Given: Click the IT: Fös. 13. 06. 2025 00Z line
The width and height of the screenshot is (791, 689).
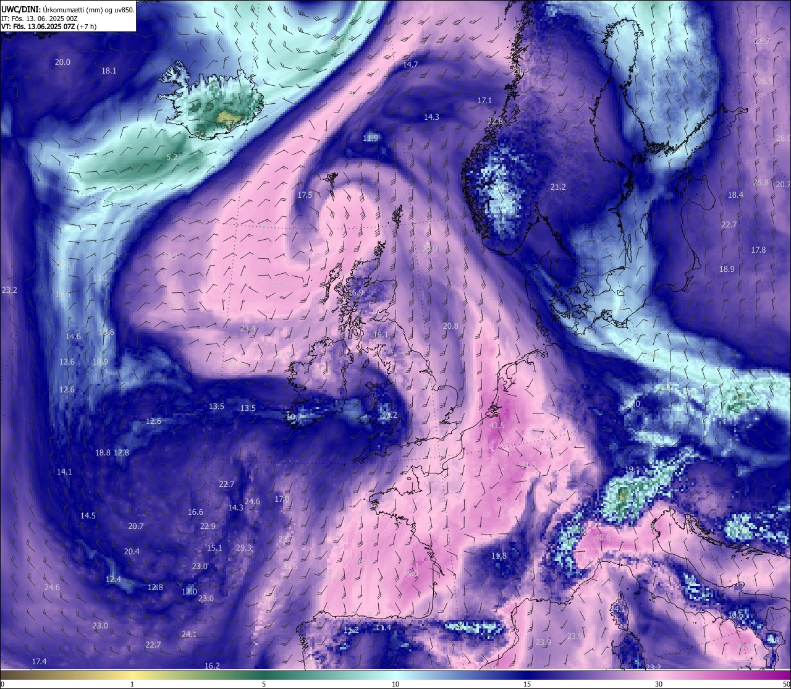Looking at the screenshot, I should pos(39,19).
